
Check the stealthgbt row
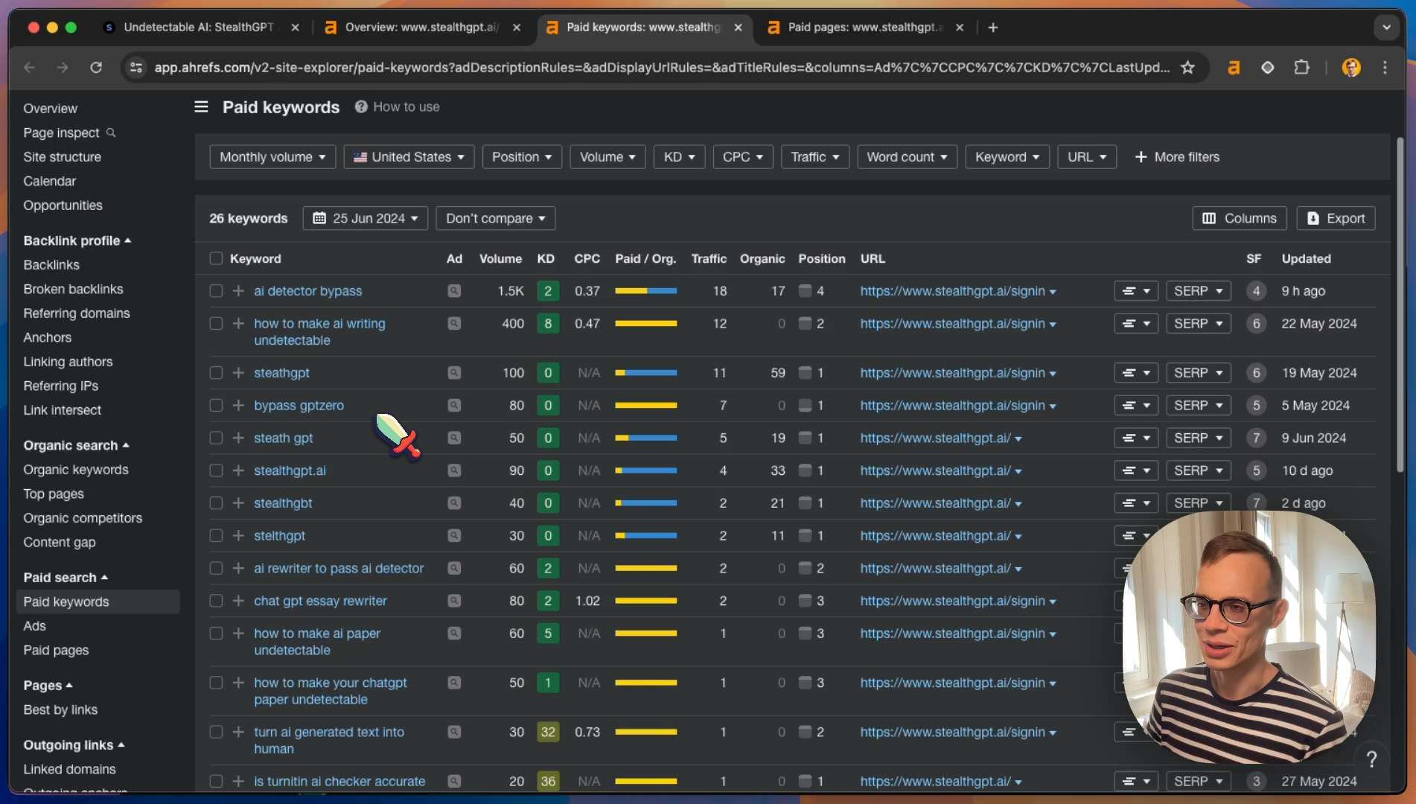tap(216, 503)
